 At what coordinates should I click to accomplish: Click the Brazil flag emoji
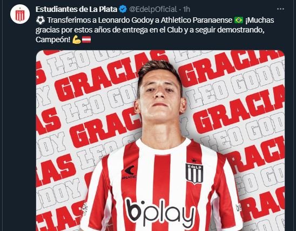[x=239, y=20]
